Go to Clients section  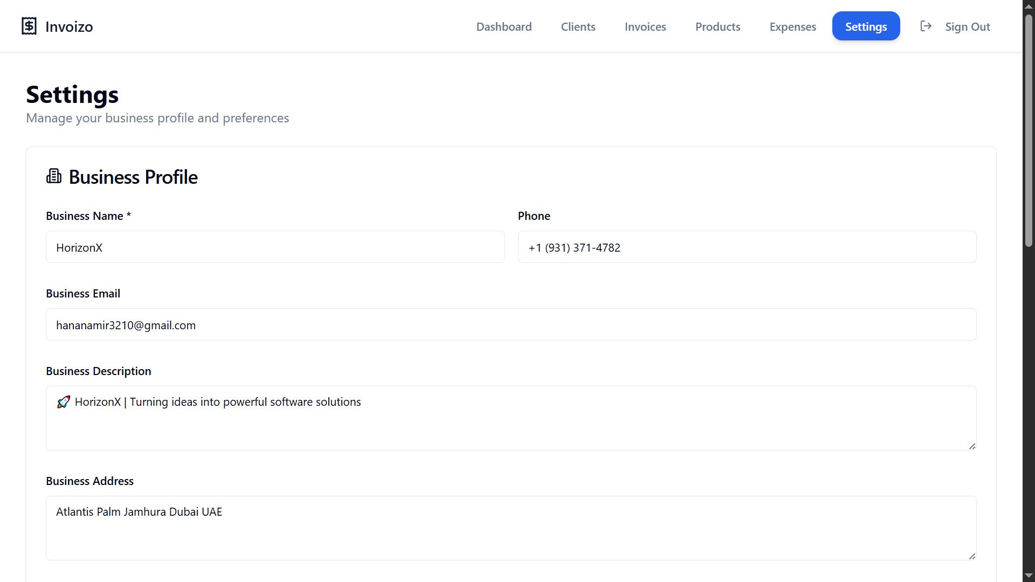click(578, 26)
